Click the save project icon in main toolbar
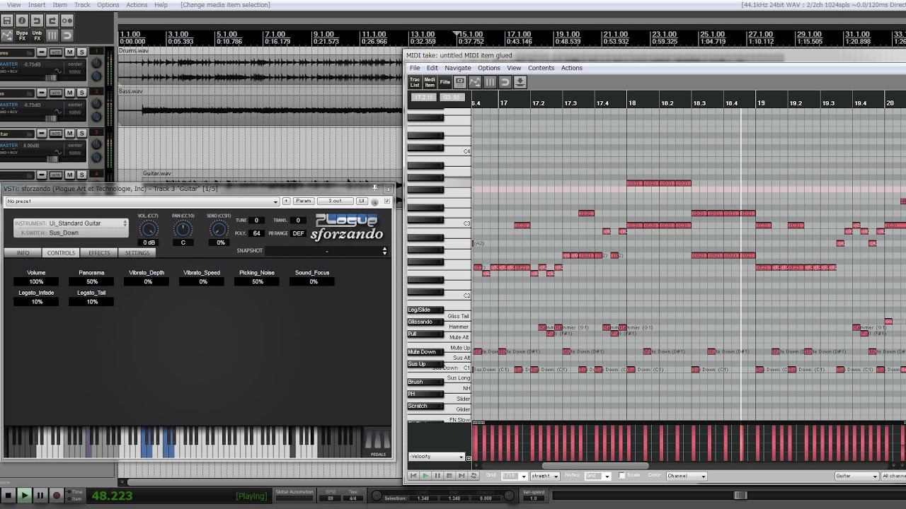 pyautogui.click(x=7, y=21)
